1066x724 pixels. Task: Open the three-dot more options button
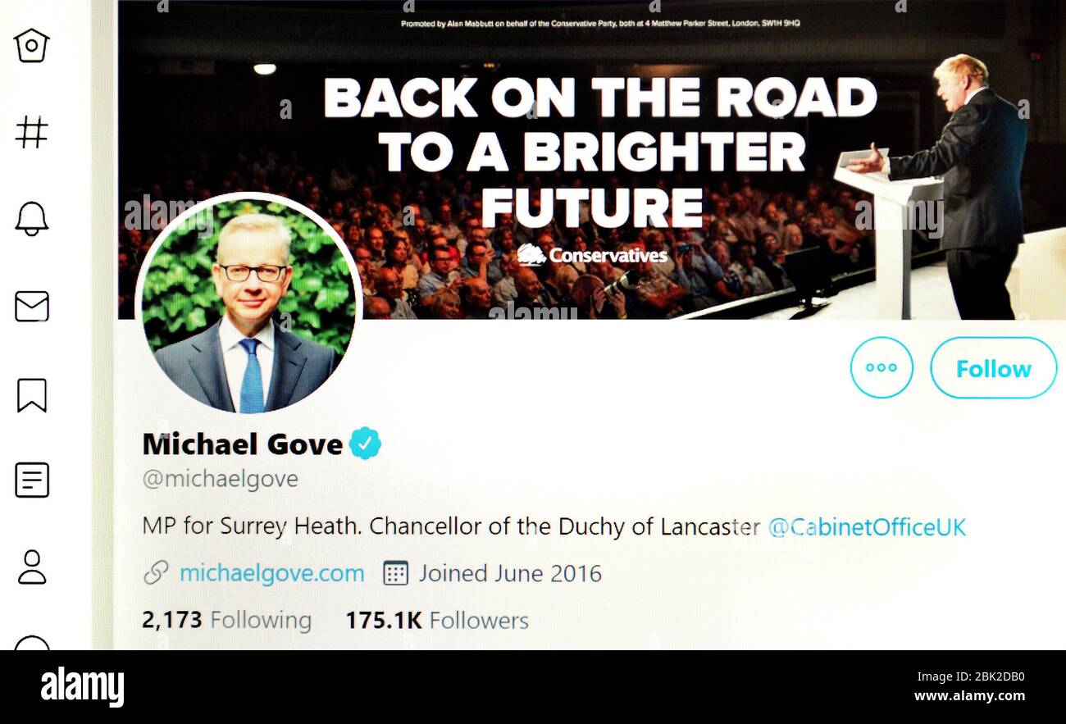click(x=881, y=367)
